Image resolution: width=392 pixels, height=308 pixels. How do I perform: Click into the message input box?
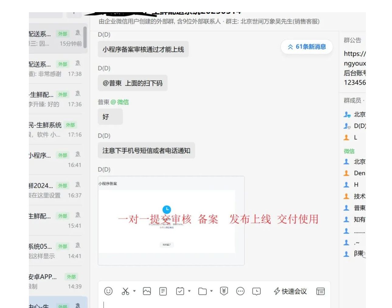(214, 304)
